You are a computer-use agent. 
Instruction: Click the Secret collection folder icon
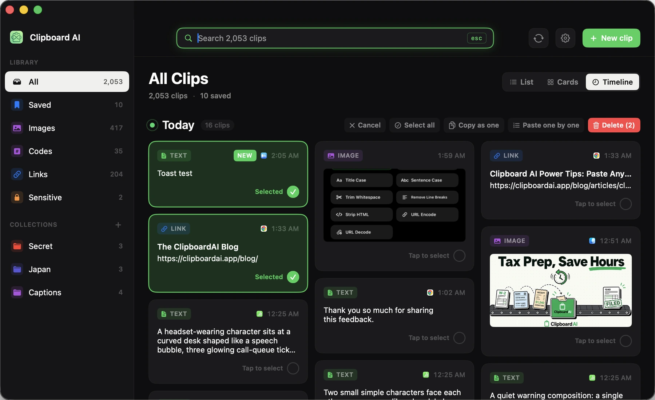point(17,246)
